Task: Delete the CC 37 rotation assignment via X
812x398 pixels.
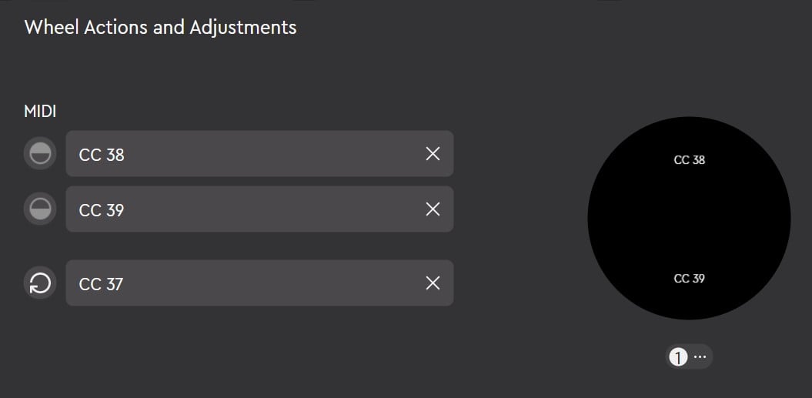Action: tap(433, 284)
